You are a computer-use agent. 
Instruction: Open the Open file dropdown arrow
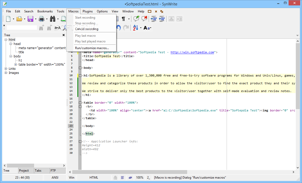click(x=25, y=19)
